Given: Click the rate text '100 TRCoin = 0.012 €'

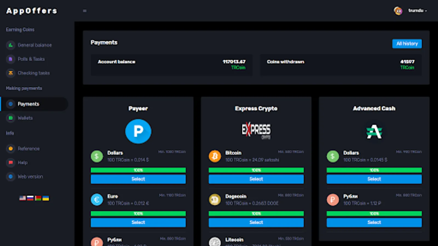Looking at the screenshot, I should 128,203.
